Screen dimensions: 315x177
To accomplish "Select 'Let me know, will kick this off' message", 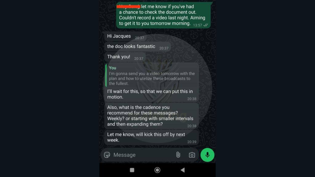I will (x=152, y=137).
